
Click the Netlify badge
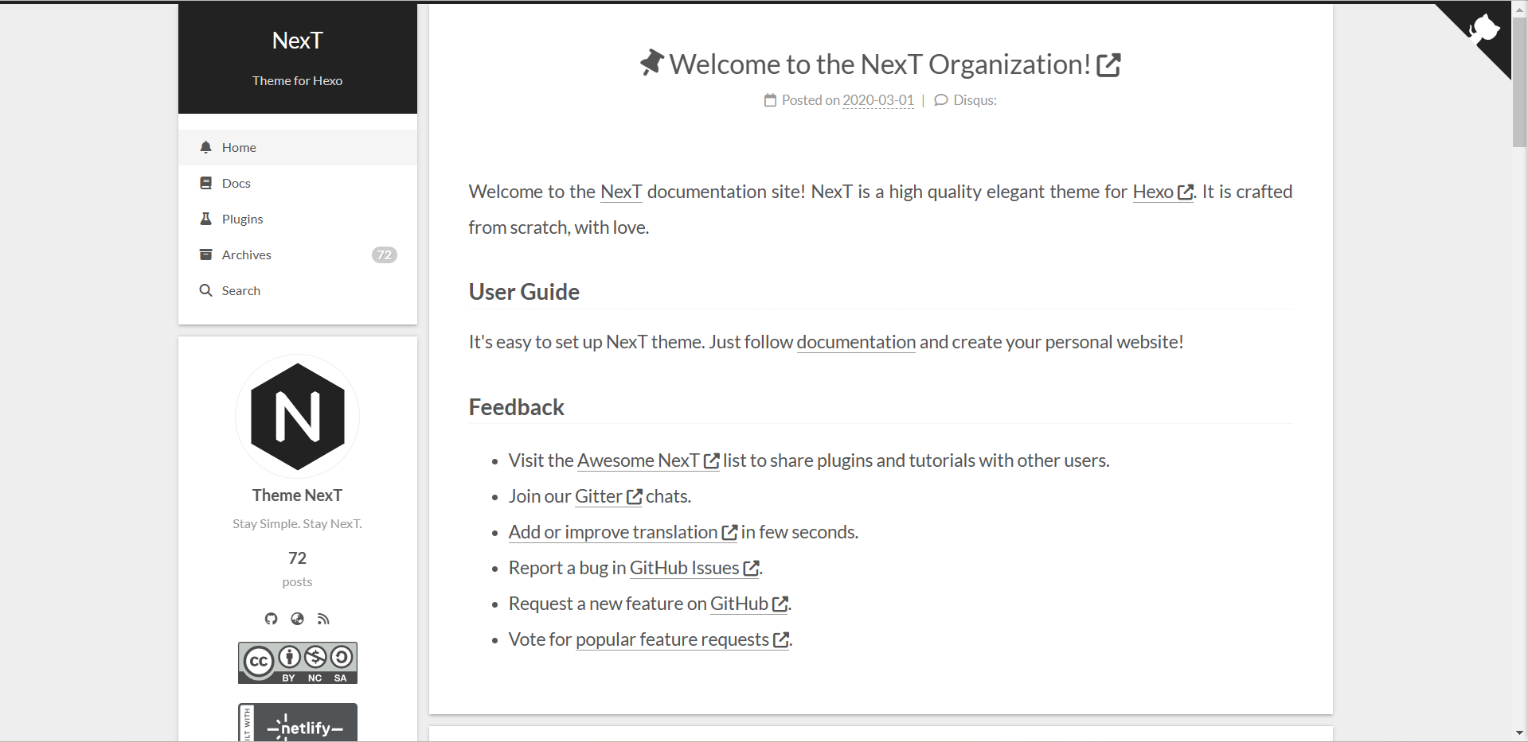click(x=297, y=723)
